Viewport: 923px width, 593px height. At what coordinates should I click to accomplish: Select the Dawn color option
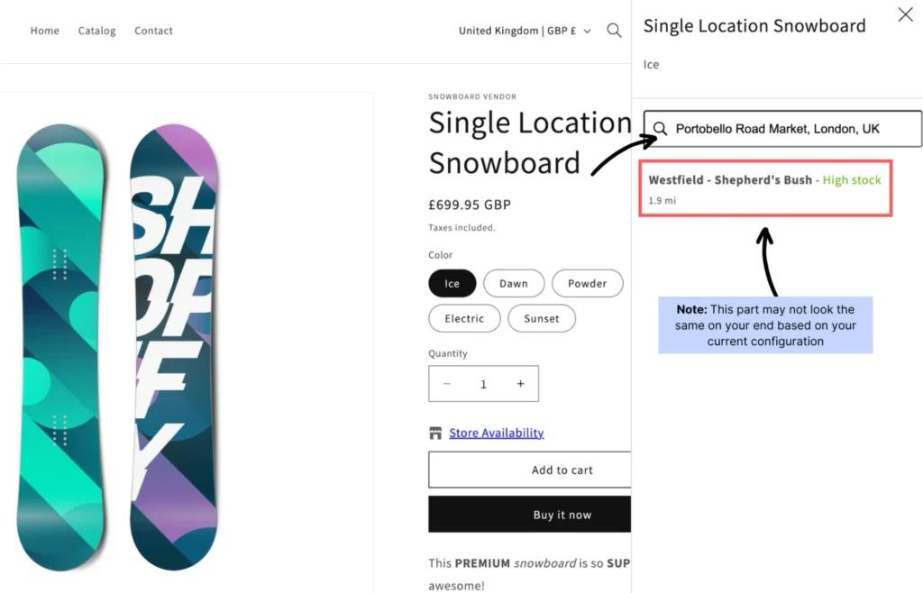514,284
